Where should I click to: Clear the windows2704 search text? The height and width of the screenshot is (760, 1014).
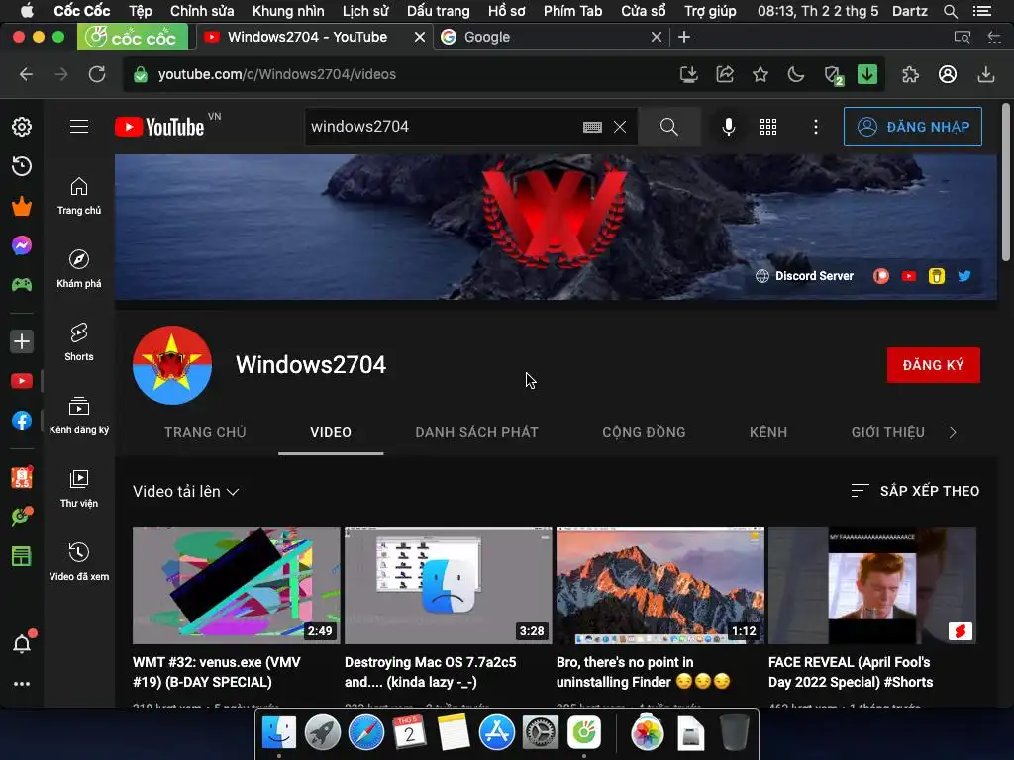point(620,127)
